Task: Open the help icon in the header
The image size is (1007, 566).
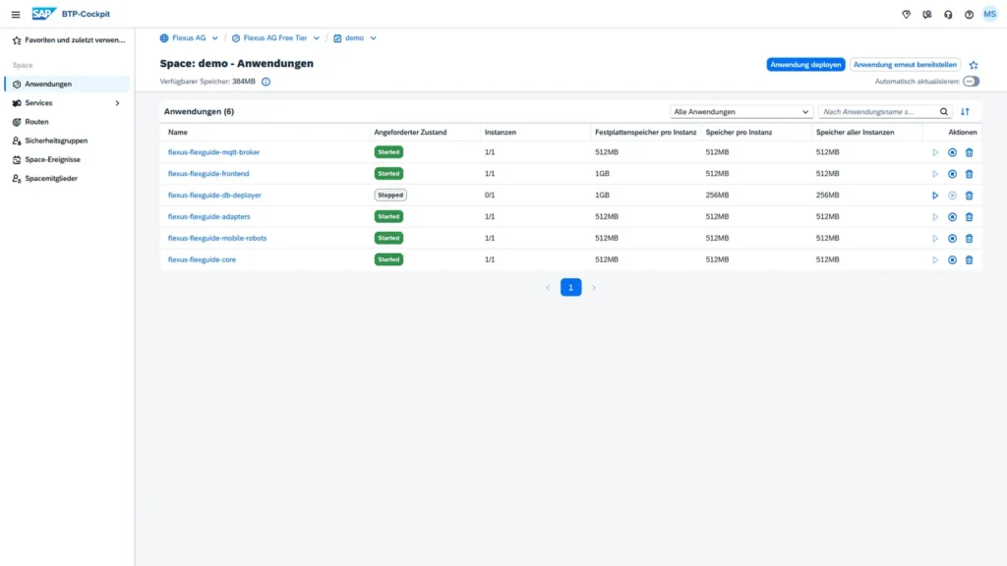Action: click(969, 14)
